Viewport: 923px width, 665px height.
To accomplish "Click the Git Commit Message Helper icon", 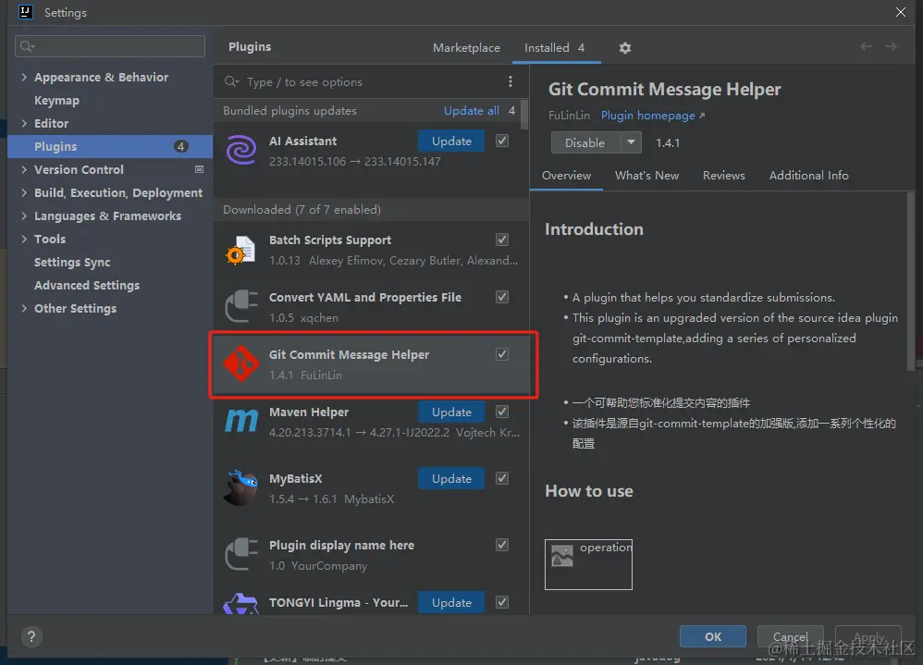I will click(241, 363).
